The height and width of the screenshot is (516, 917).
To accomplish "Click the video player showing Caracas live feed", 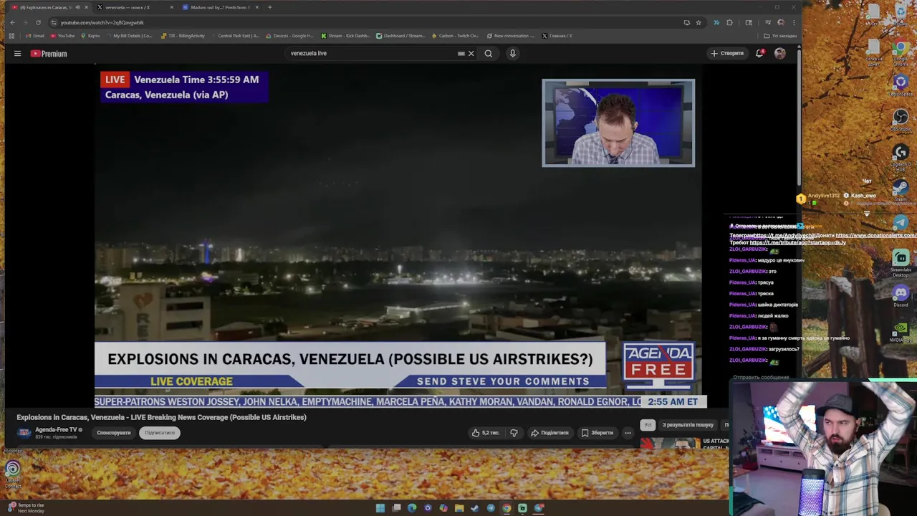I will [x=398, y=236].
